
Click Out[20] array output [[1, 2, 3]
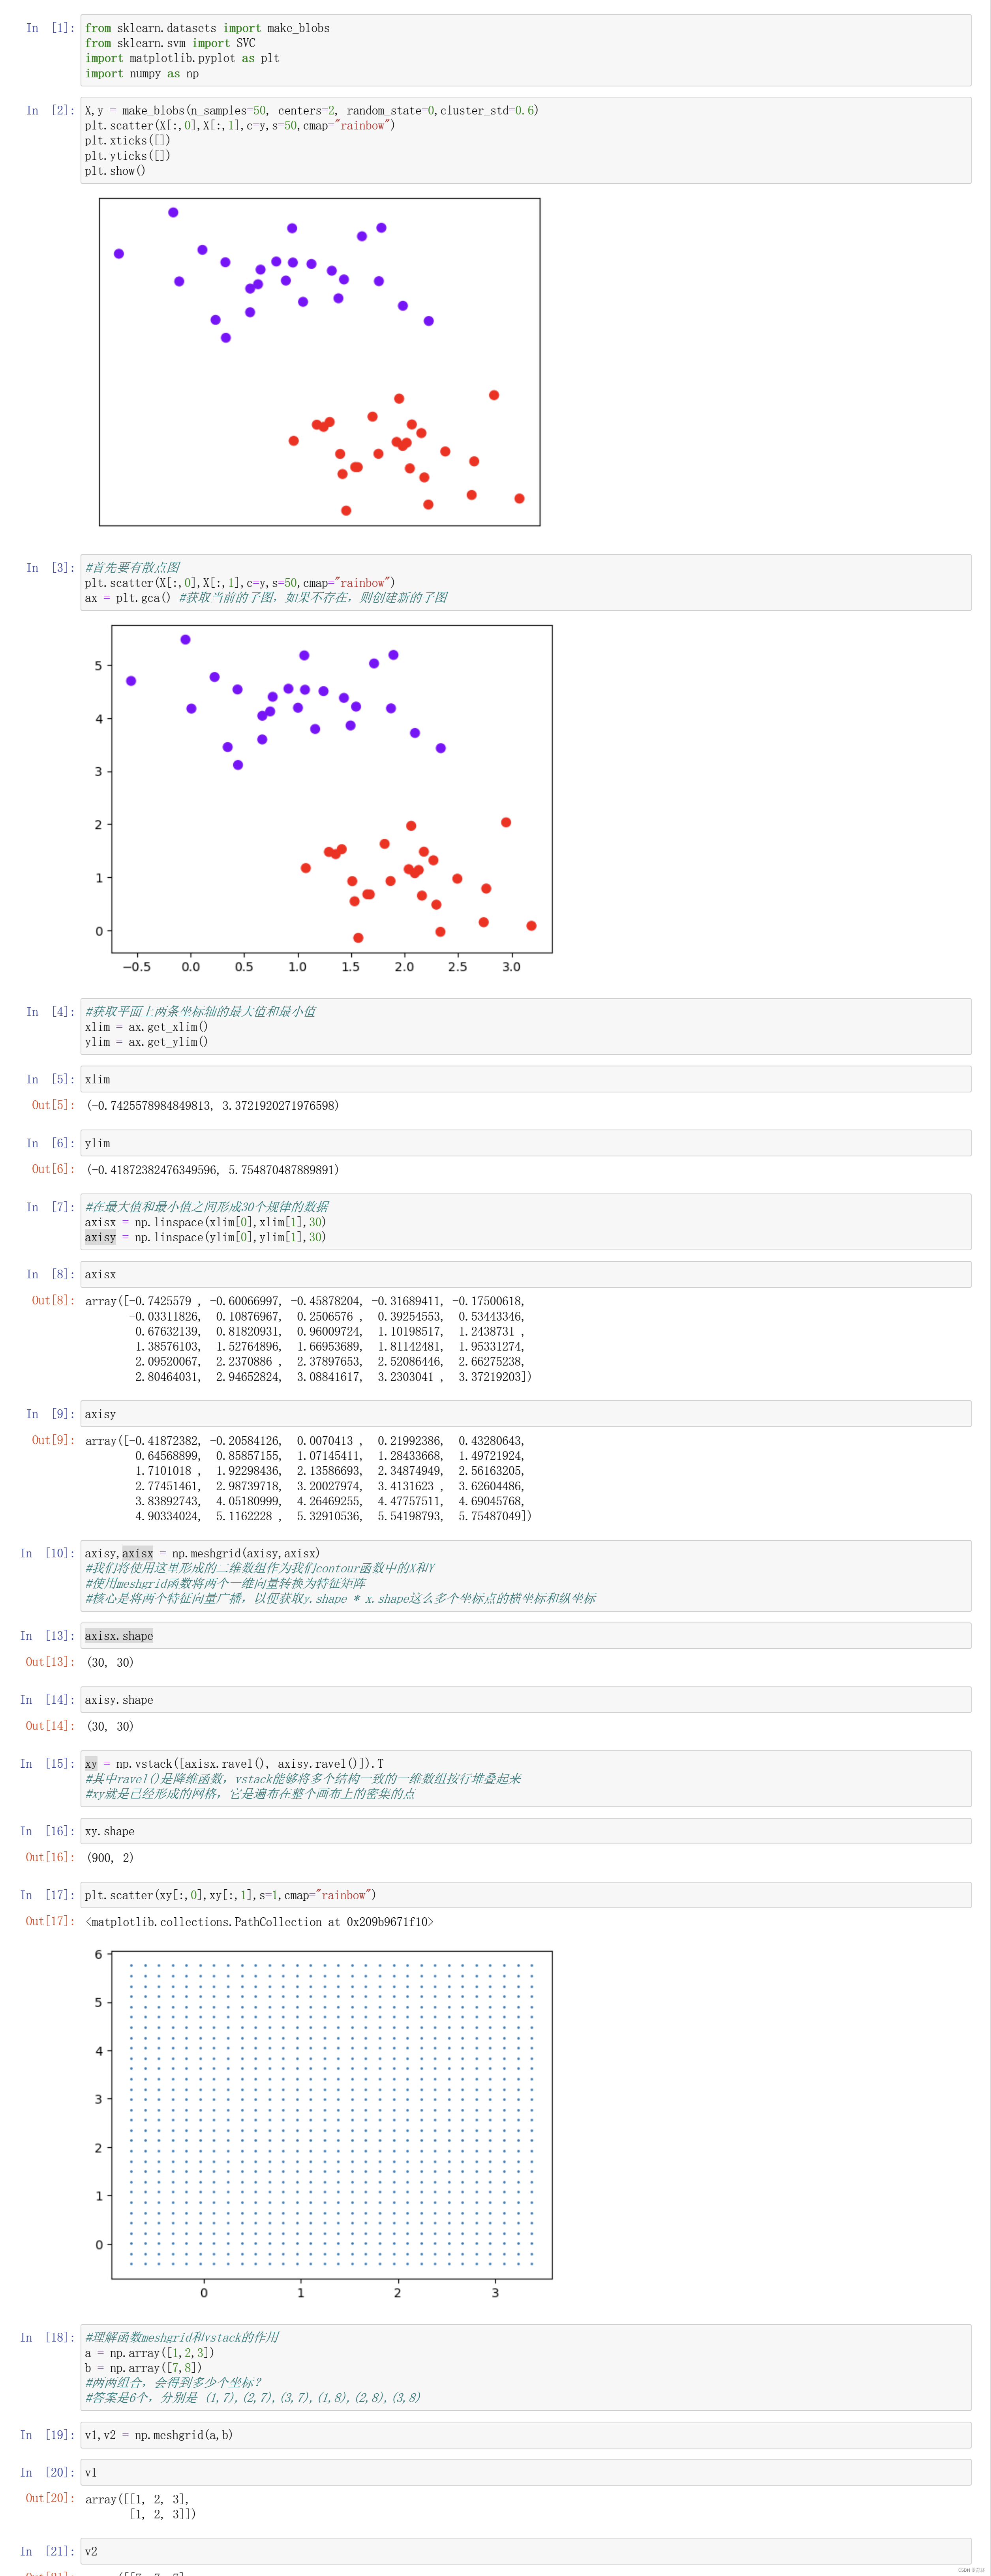click(x=140, y=2506)
